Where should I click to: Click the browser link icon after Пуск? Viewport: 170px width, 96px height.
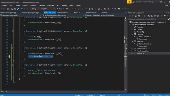pos(67,9)
